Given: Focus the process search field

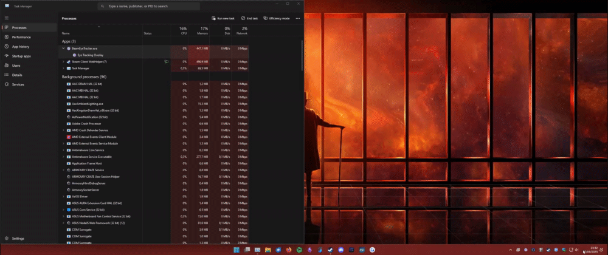Looking at the screenshot, I should pyautogui.click(x=149, y=6).
